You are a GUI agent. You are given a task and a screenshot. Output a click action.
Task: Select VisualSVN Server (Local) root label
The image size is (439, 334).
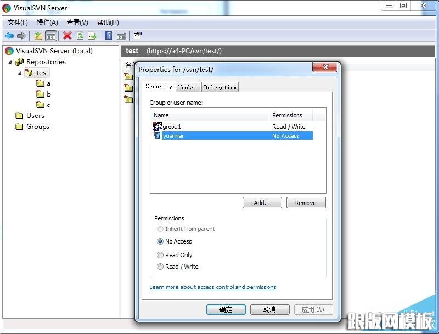point(54,50)
